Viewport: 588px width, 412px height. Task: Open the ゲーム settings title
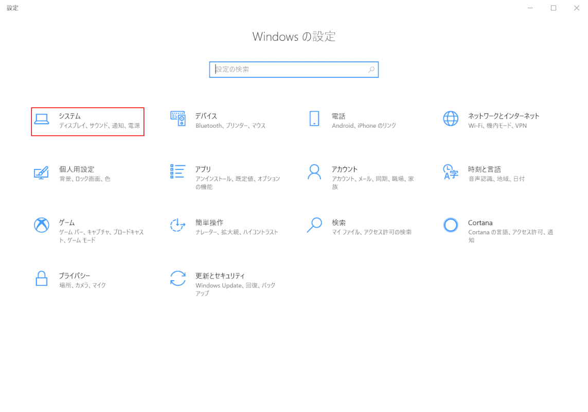pyautogui.click(x=67, y=222)
